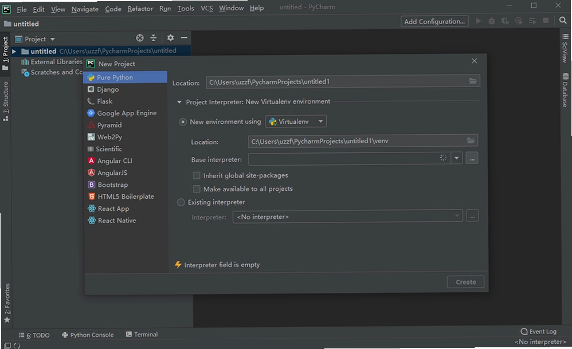
Task: Select the Web2Py project type
Action: pyautogui.click(x=126, y=137)
